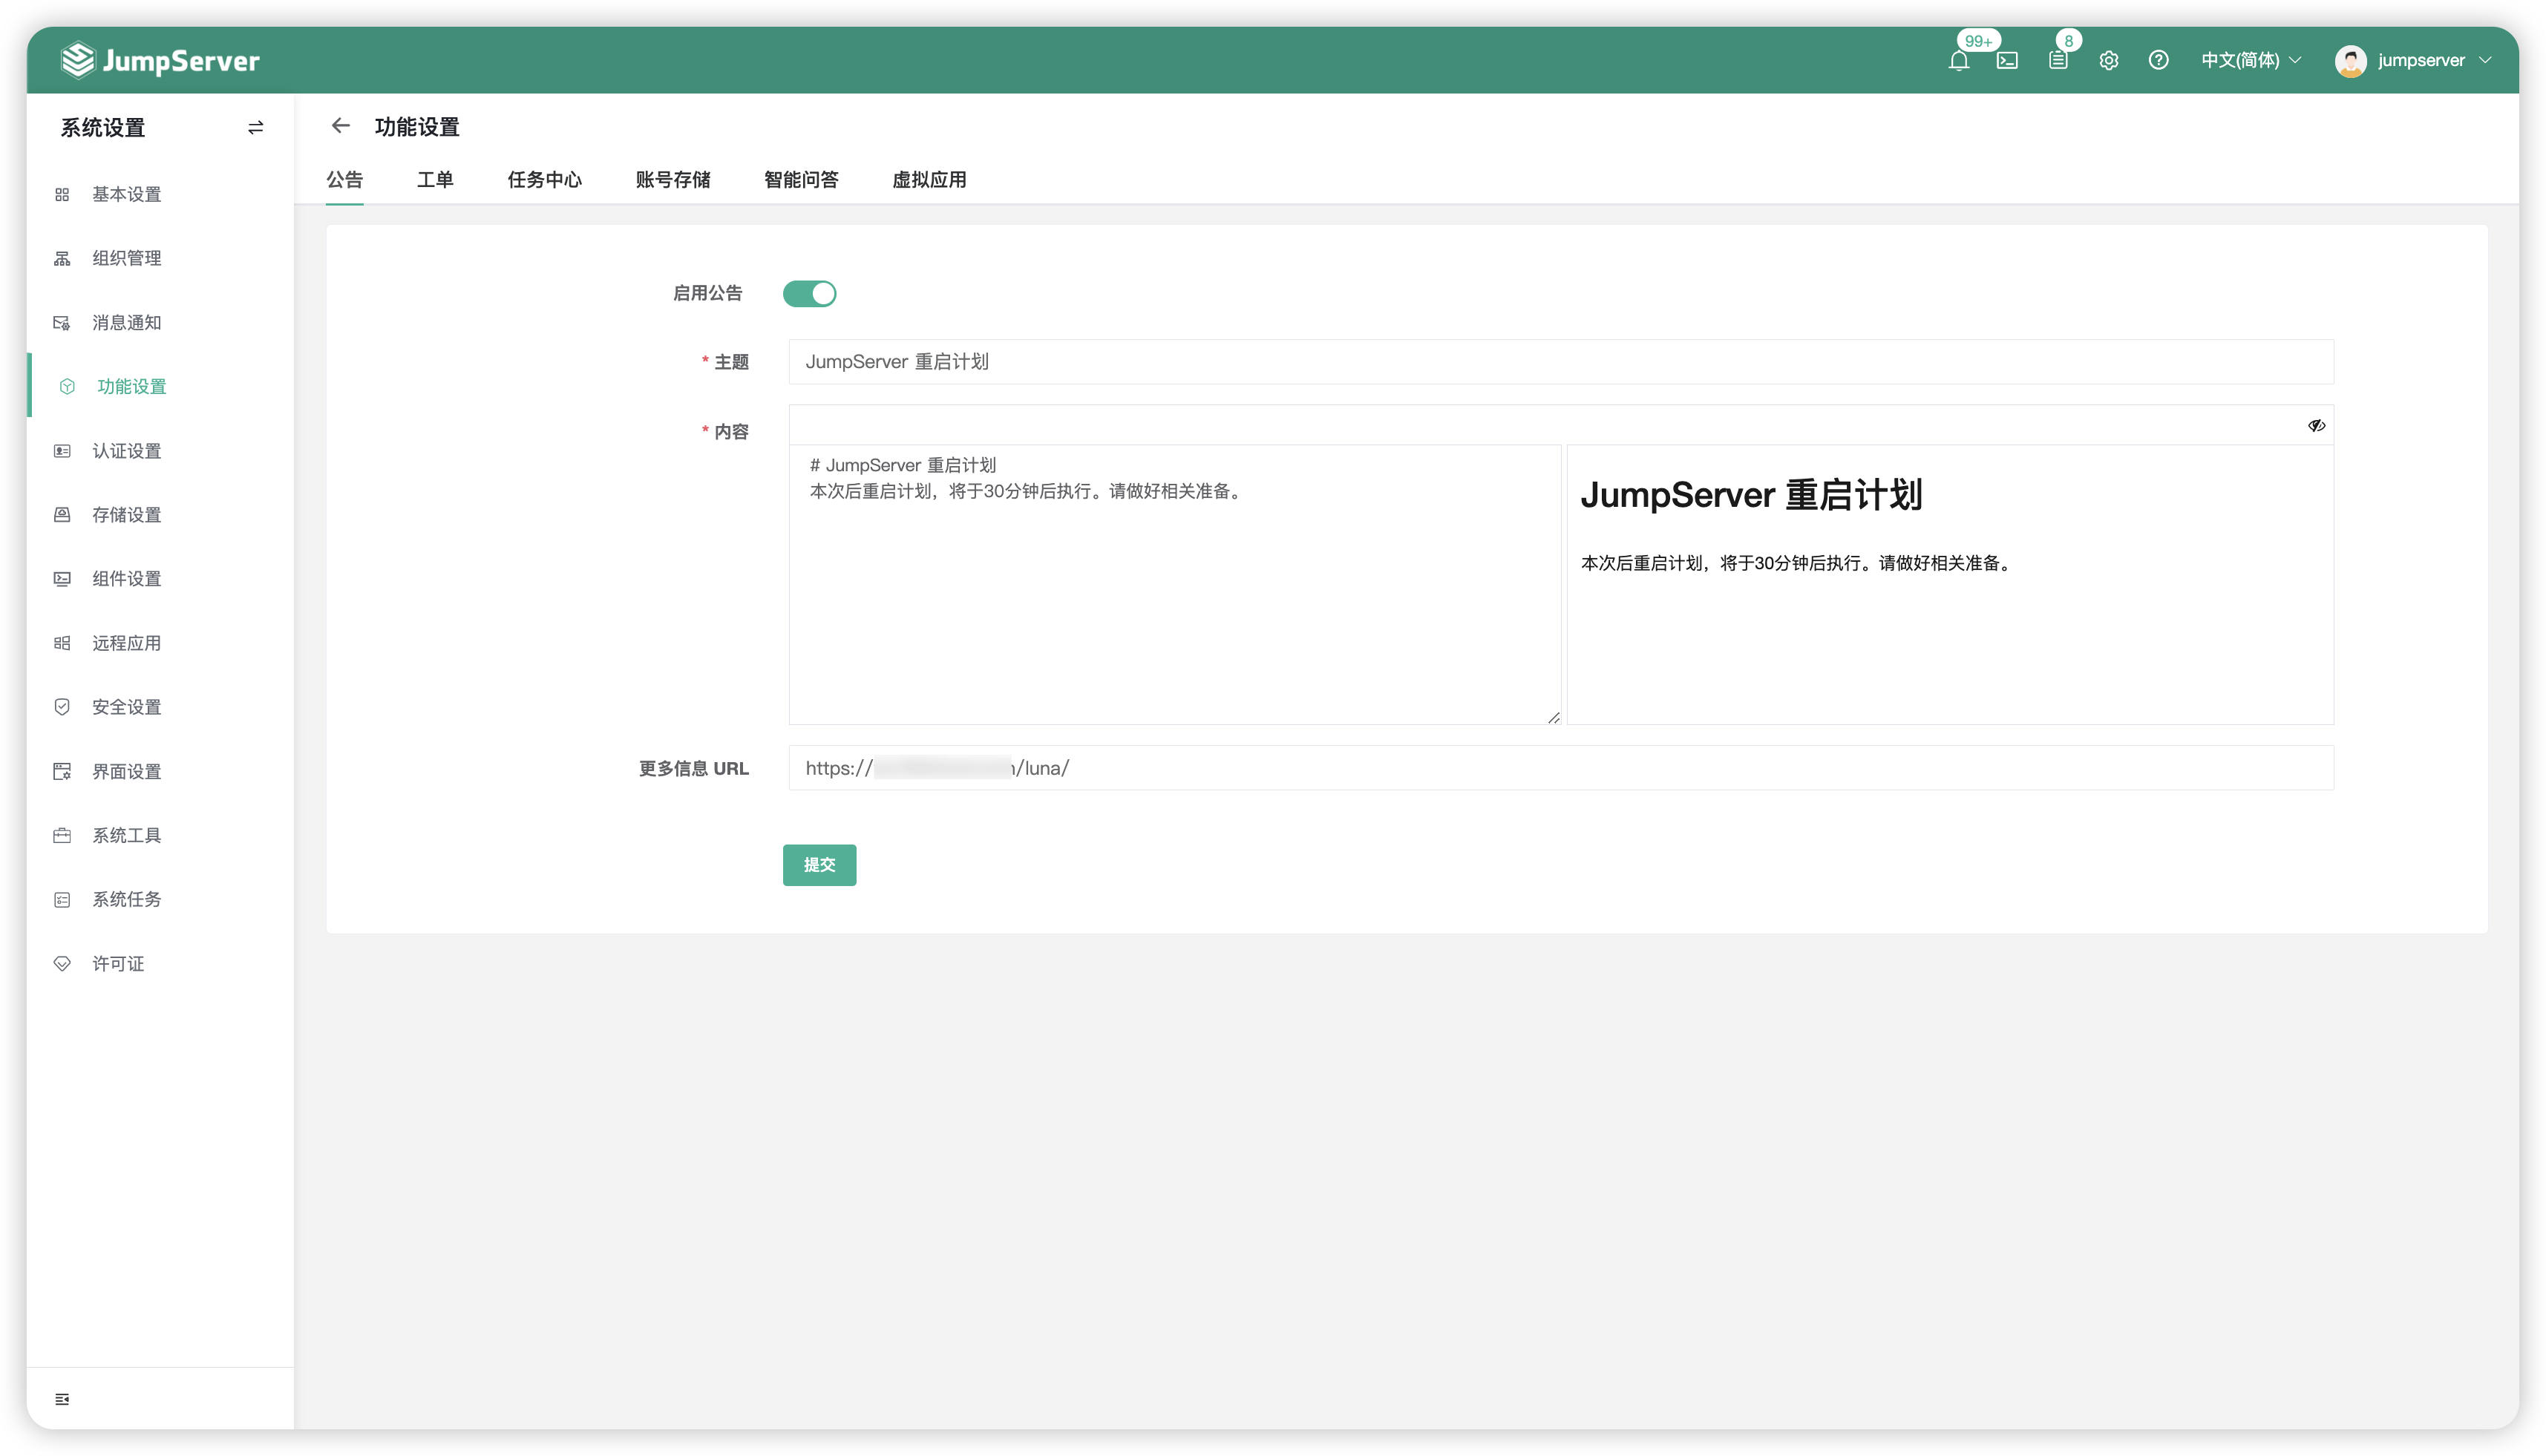Open the tickets list icon with badge 8
The height and width of the screenshot is (1456, 2546).
[x=2058, y=60]
